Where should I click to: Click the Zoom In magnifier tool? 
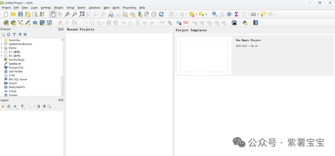[x=67, y=14]
